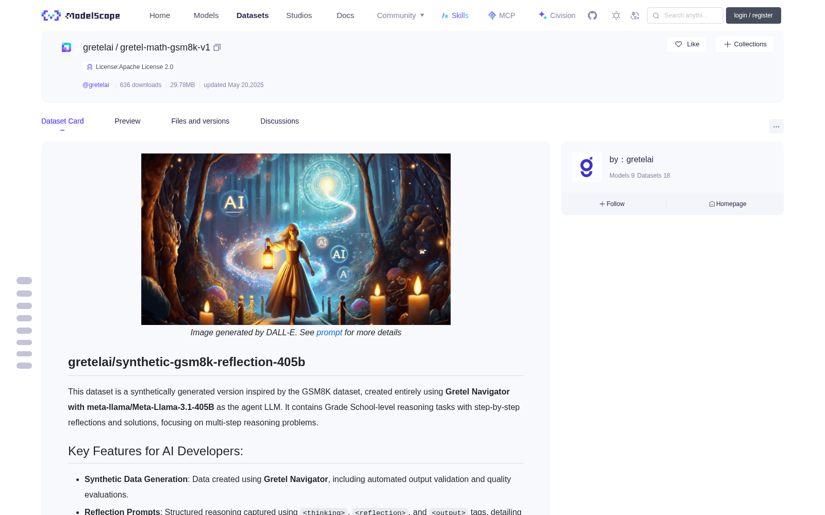
Task: Click the 'updated May 20,2025' text
Action: coord(234,85)
